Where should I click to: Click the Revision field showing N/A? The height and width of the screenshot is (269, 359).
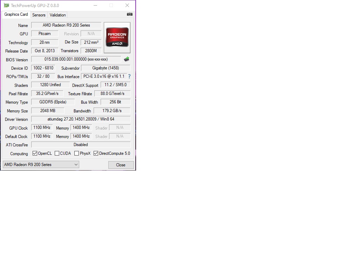(x=91, y=34)
